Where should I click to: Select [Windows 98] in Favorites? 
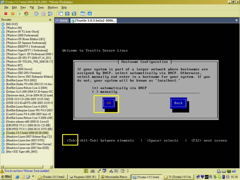click(14, 28)
